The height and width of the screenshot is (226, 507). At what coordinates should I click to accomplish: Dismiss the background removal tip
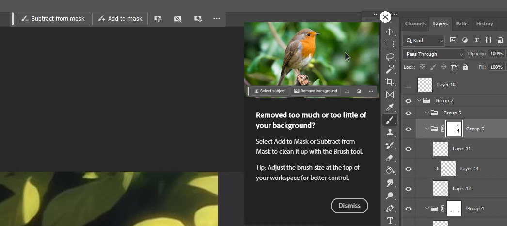pos(349,206)
